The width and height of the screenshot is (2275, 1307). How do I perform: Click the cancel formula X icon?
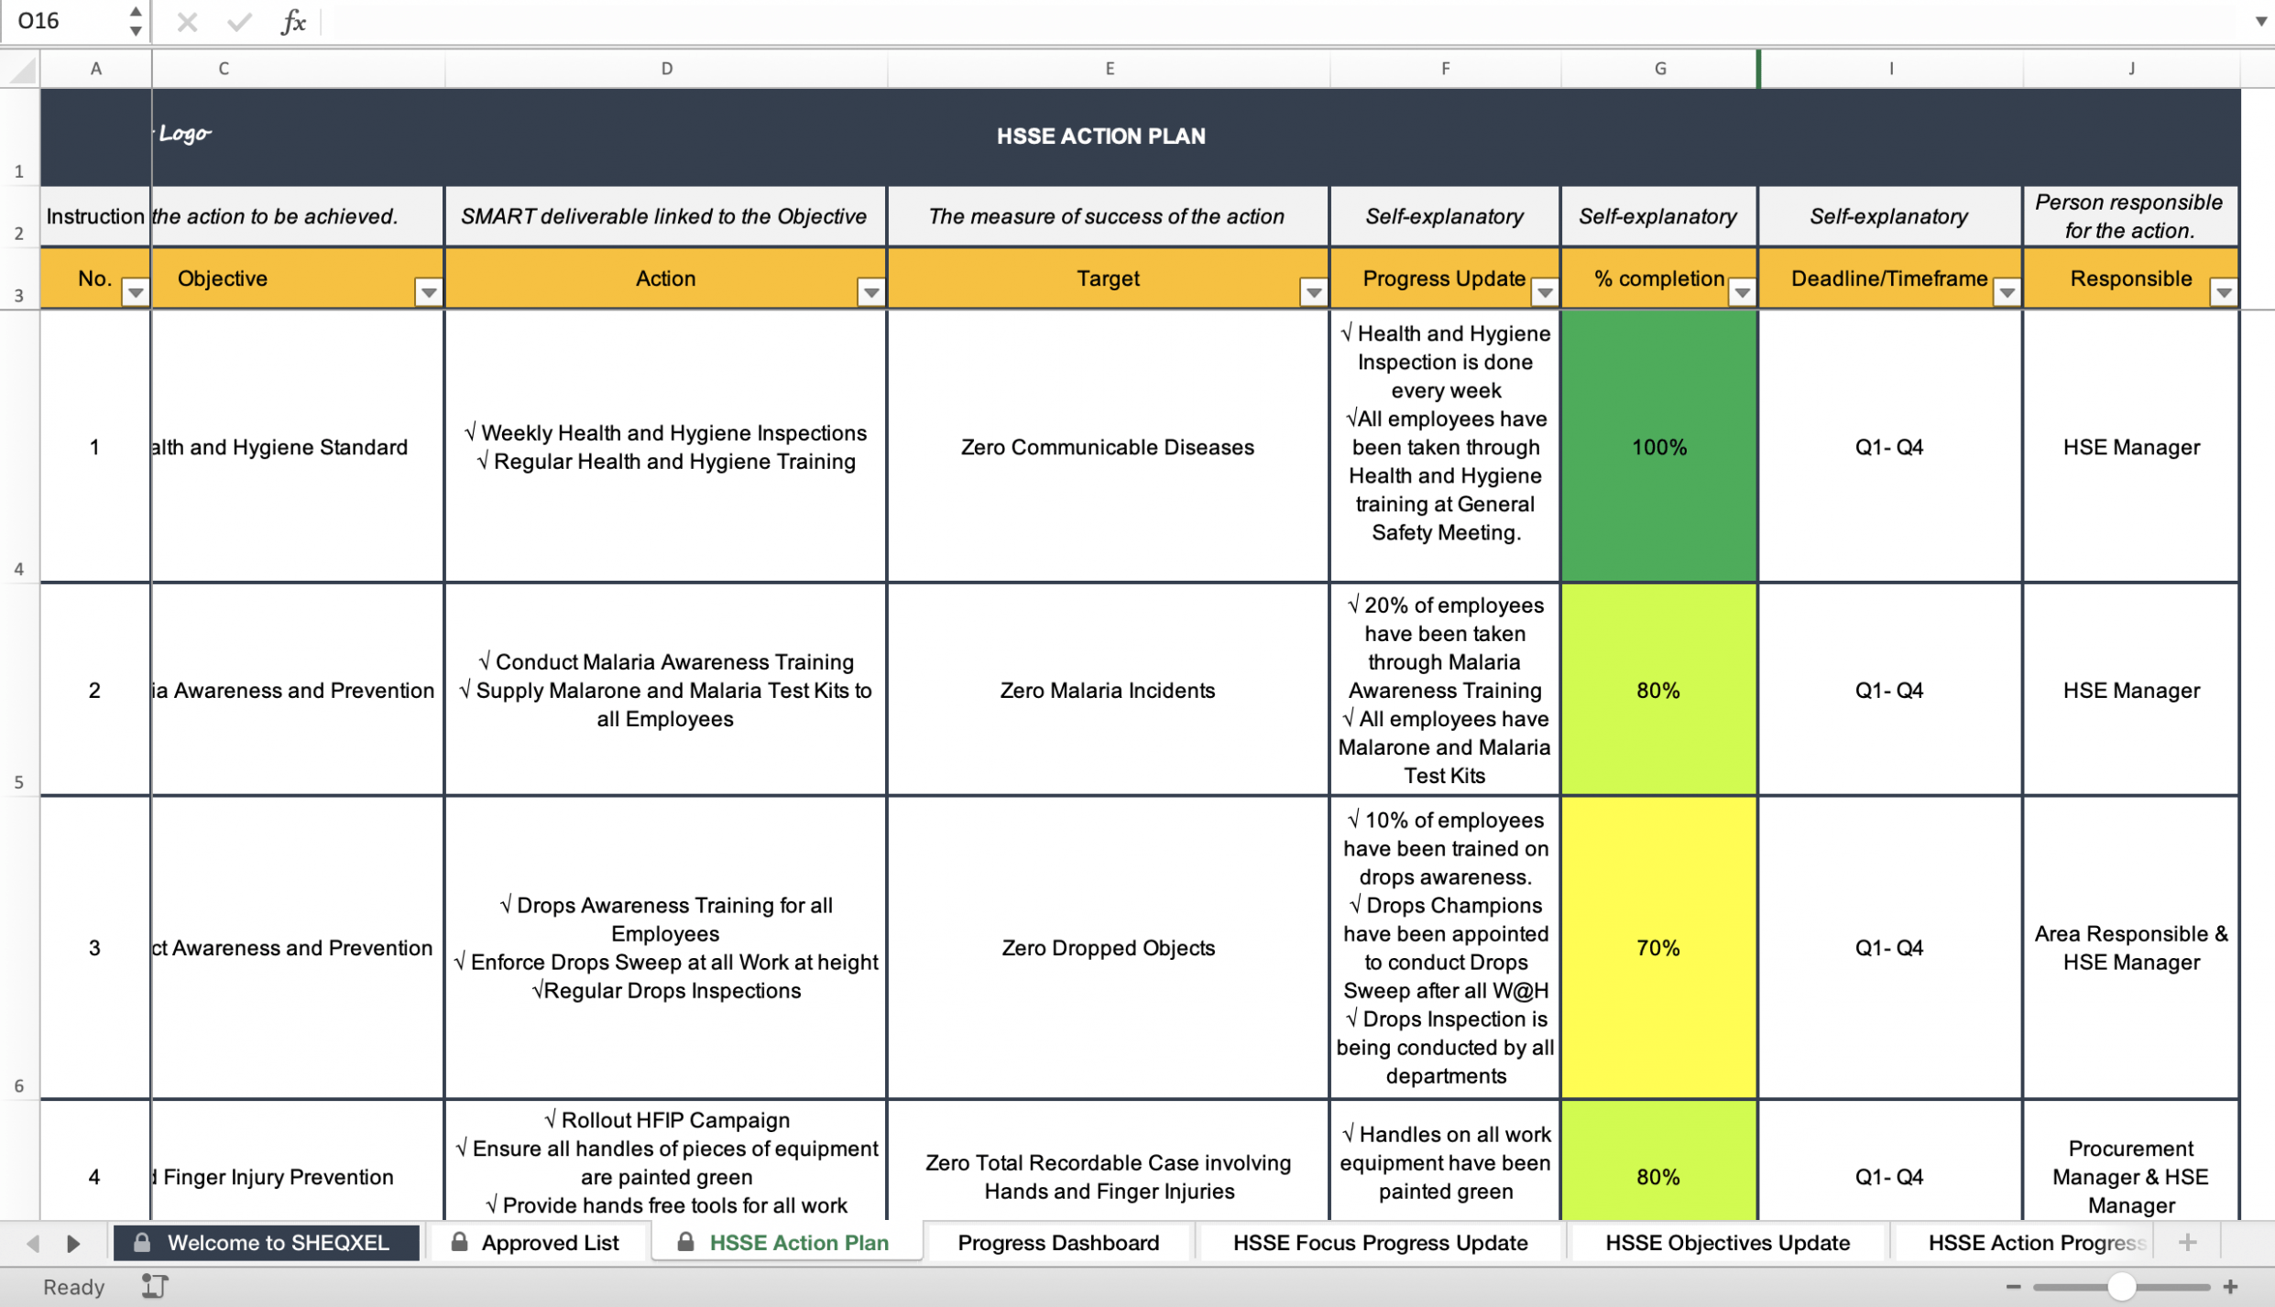pyautogui.click(x=186, y=22)
